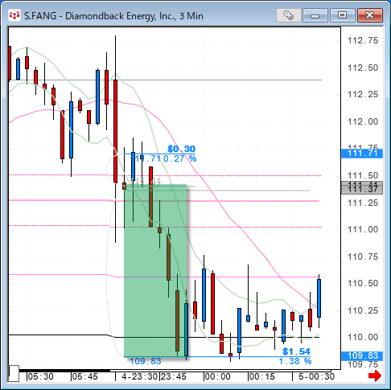Click the 110.75 price axis label
The width and height of the screenshot is (391, 390).
click(363, 257)
